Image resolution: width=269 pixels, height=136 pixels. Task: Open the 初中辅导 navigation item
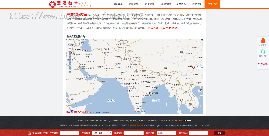tap(149, 4)
